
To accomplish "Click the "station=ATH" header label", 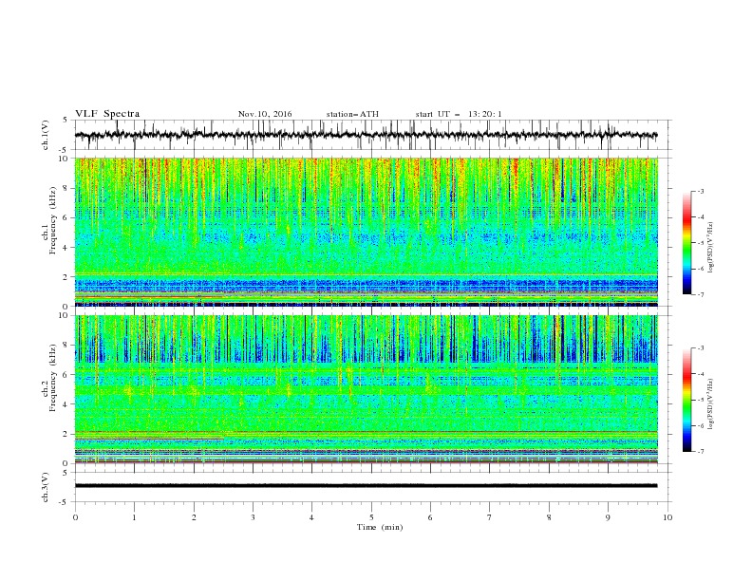I will 352,114.
